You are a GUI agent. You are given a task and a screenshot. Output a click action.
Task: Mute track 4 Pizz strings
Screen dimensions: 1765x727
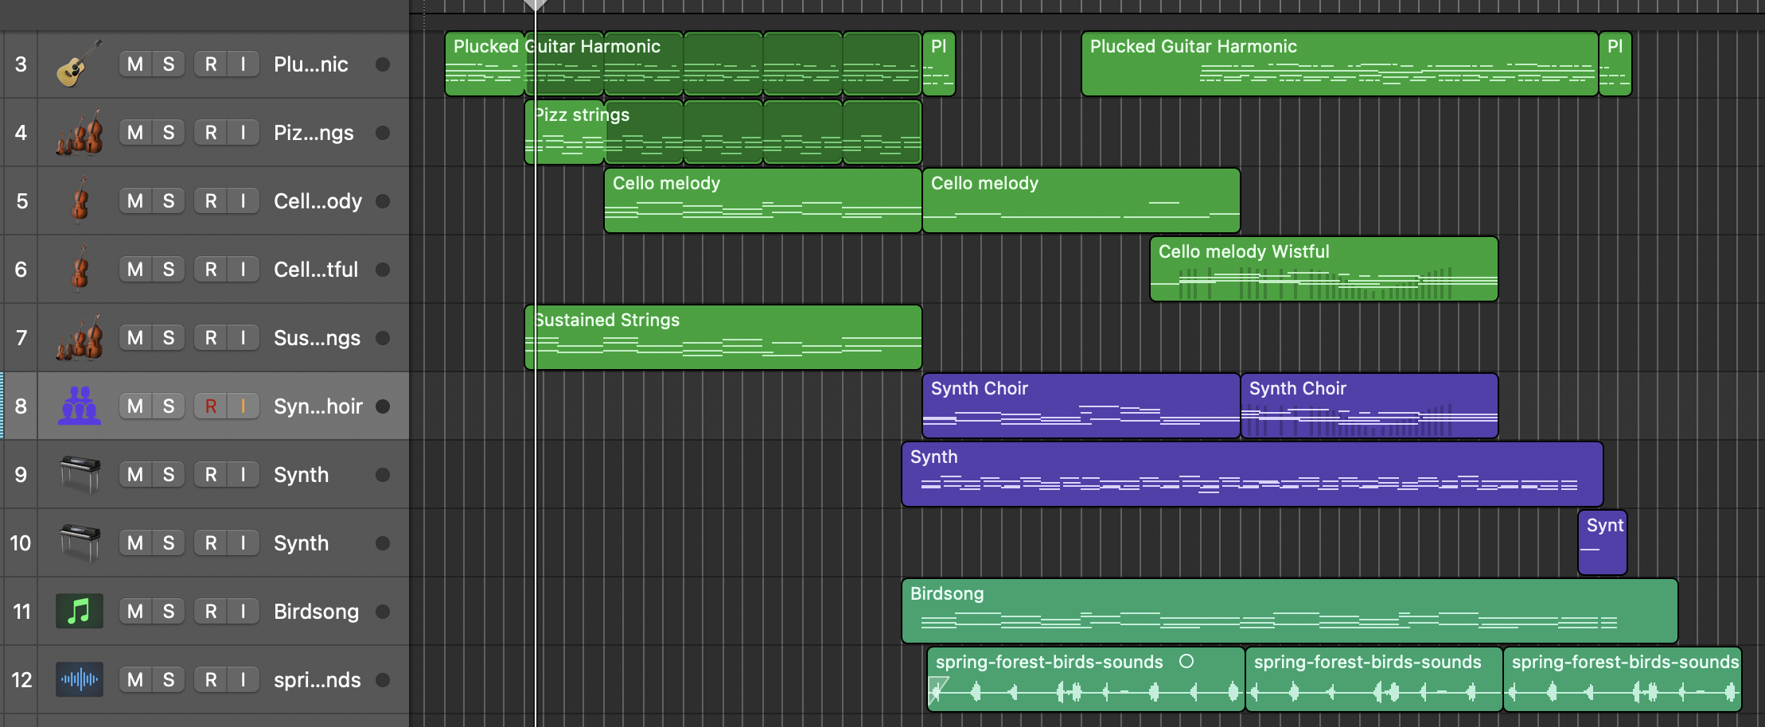[x=135, y=132]
